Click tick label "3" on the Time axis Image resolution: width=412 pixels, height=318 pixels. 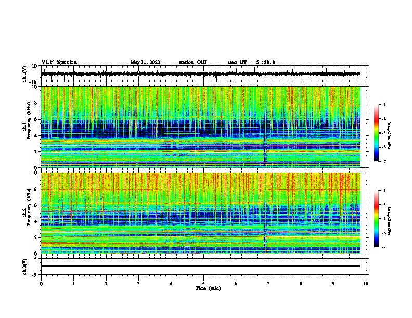138,284
